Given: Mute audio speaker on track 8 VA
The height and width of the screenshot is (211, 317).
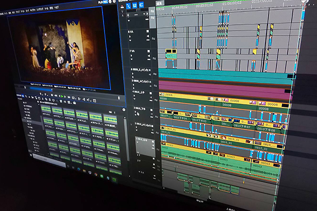Looking at the screenshot, I should 148,36.
